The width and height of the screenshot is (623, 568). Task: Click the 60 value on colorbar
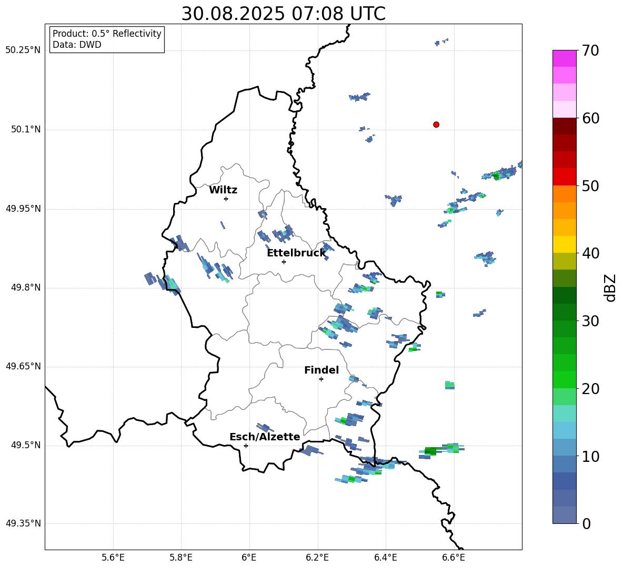tap(590, 118)
